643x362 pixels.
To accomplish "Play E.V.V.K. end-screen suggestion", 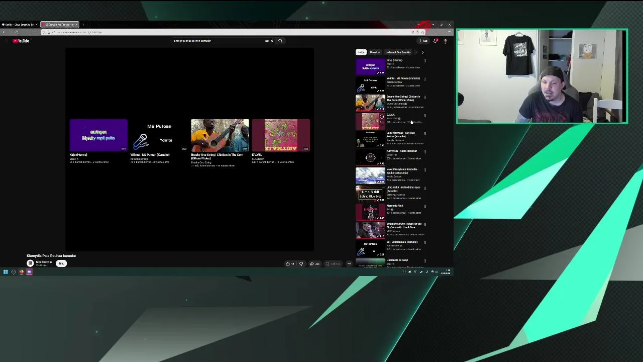I will point(281,135).
